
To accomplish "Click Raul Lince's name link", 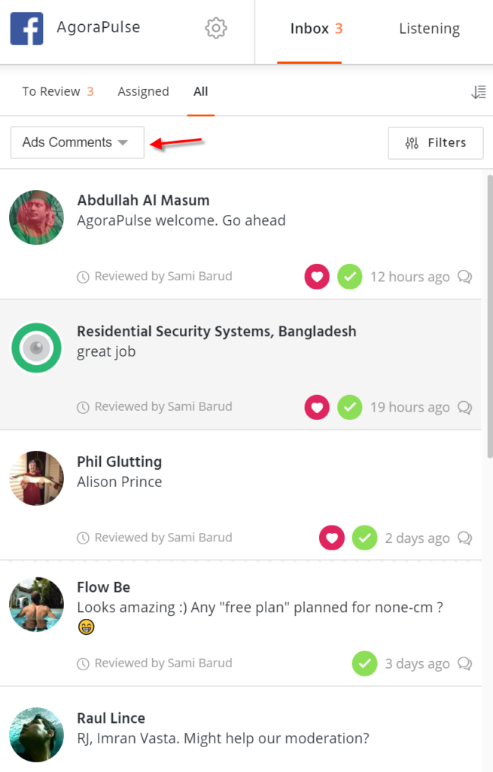I will point(111,718).
